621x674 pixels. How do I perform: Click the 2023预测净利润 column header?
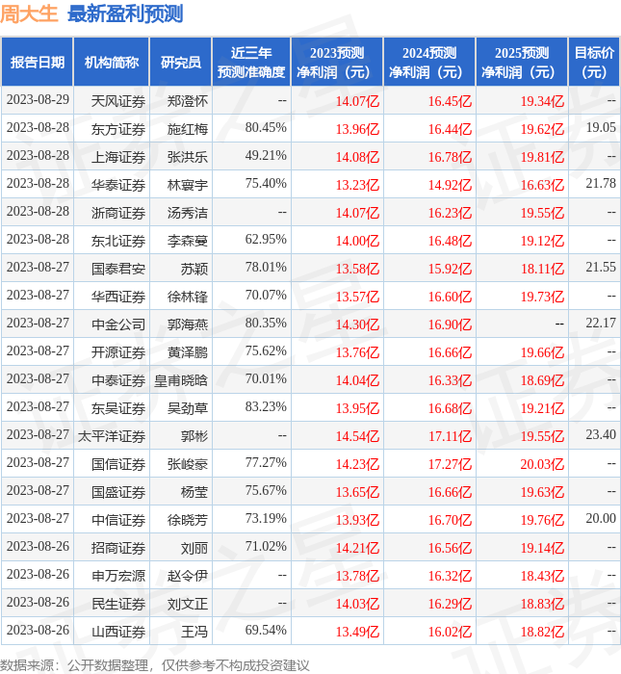click(337, 63)
